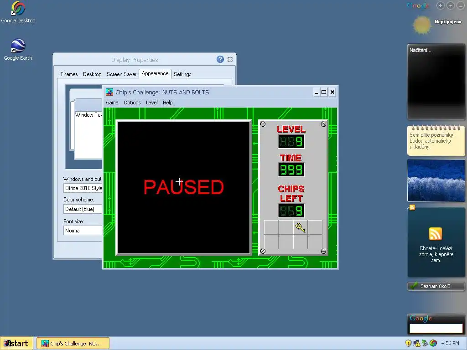Switch to Themes tab in Display Properties

point(69,74)
